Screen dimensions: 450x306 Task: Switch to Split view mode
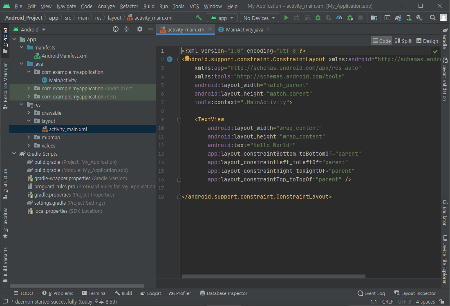click(x=403, y=41)
